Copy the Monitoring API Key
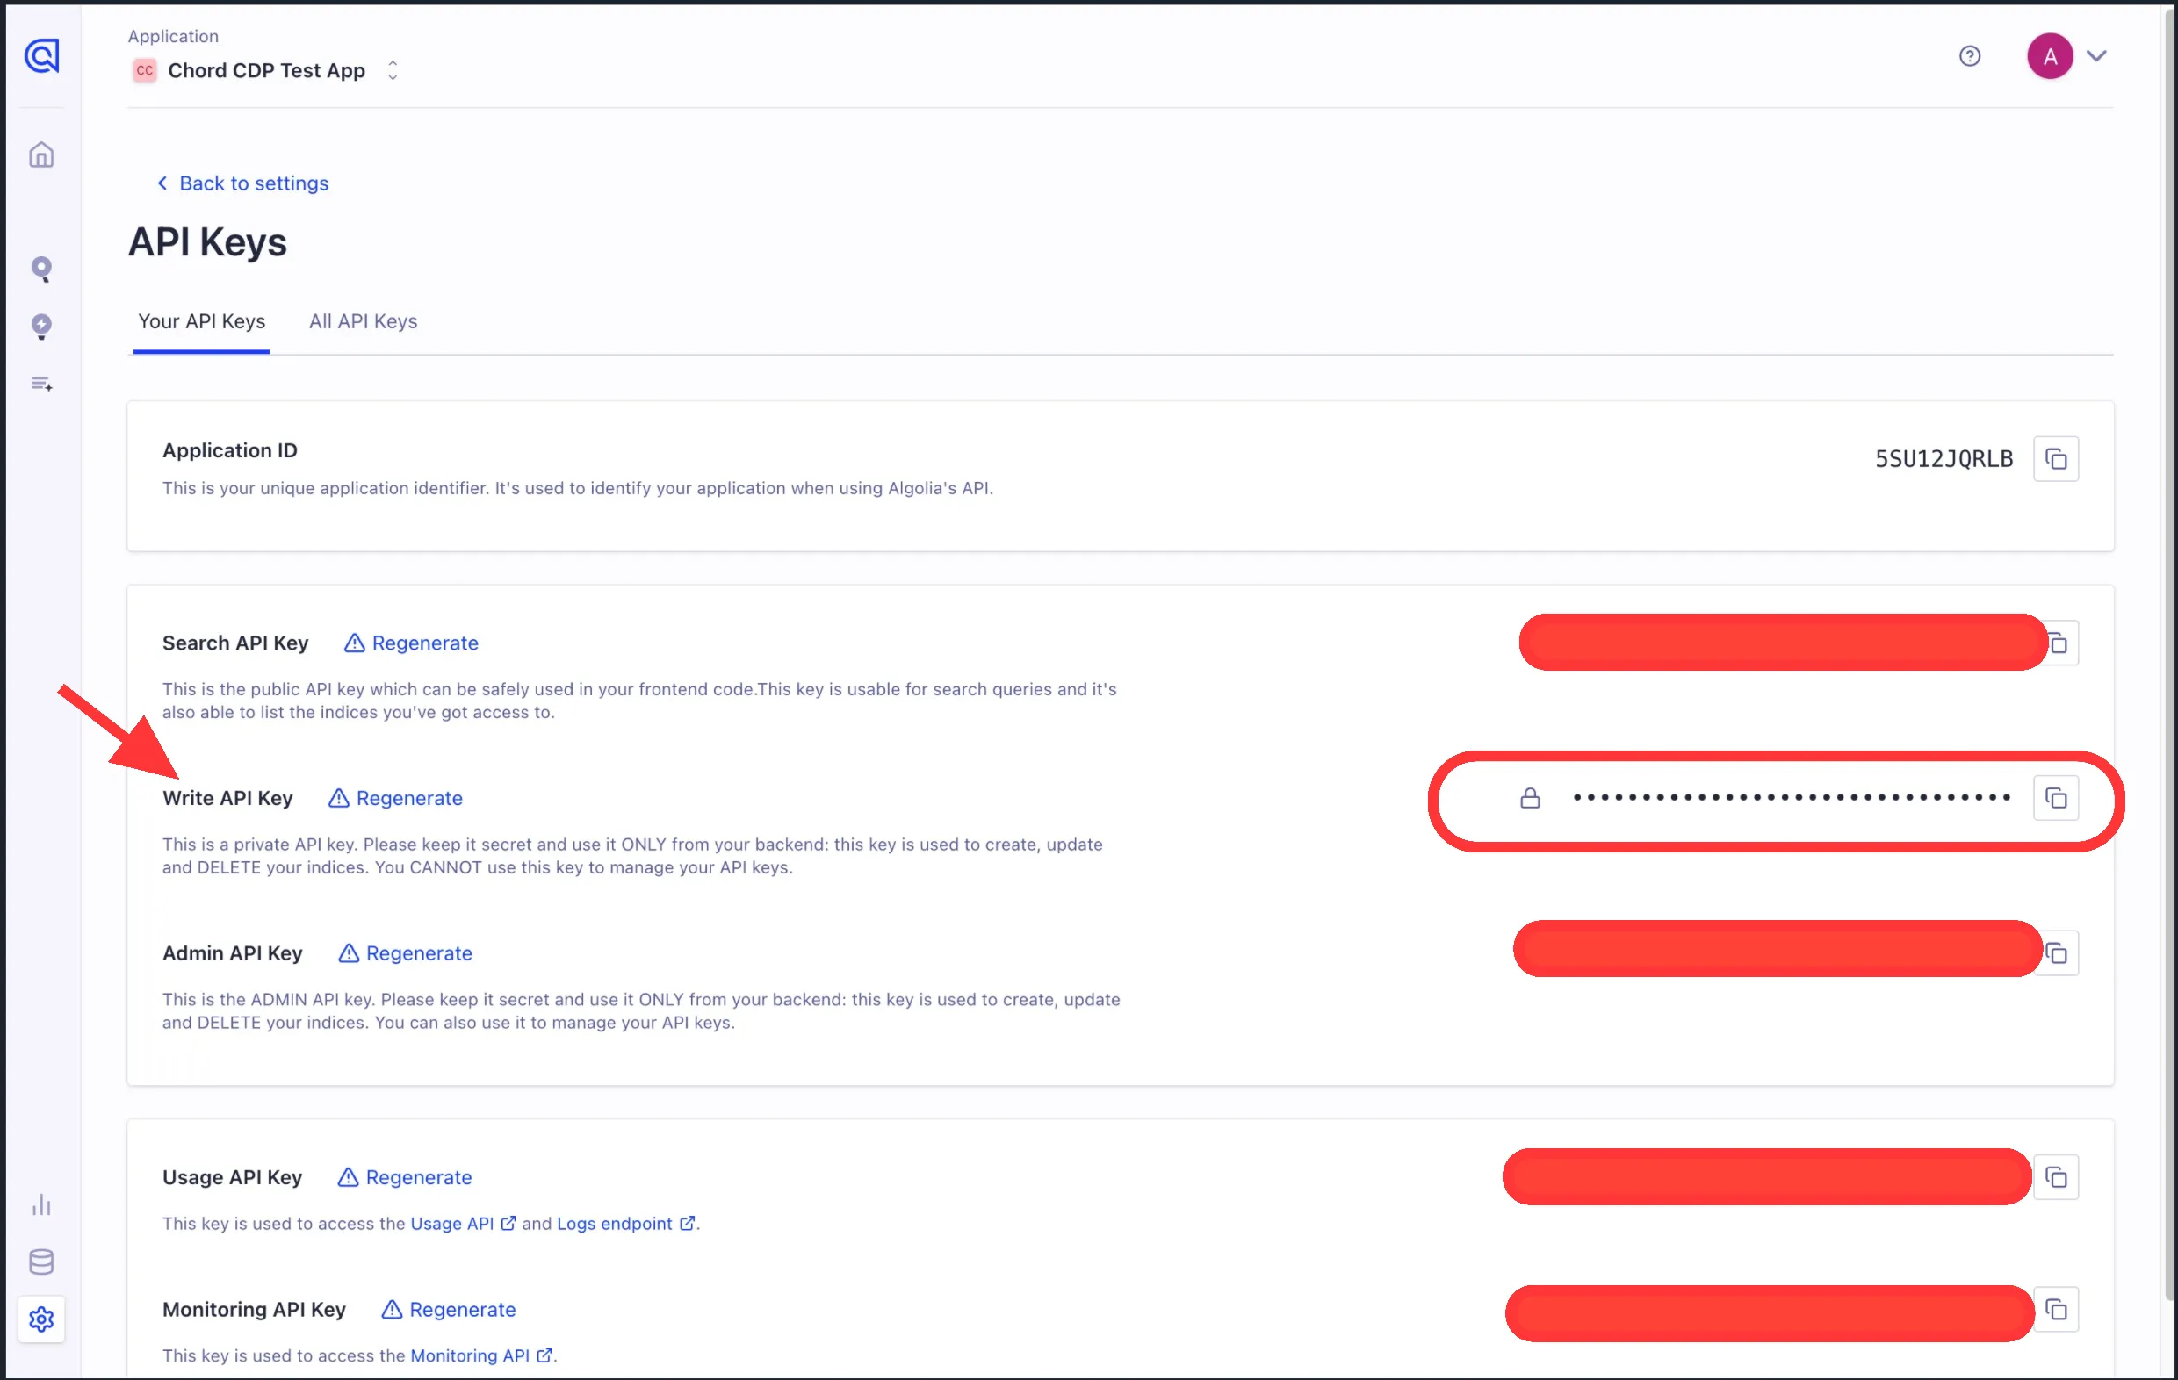 (x=2055, y=1310)
